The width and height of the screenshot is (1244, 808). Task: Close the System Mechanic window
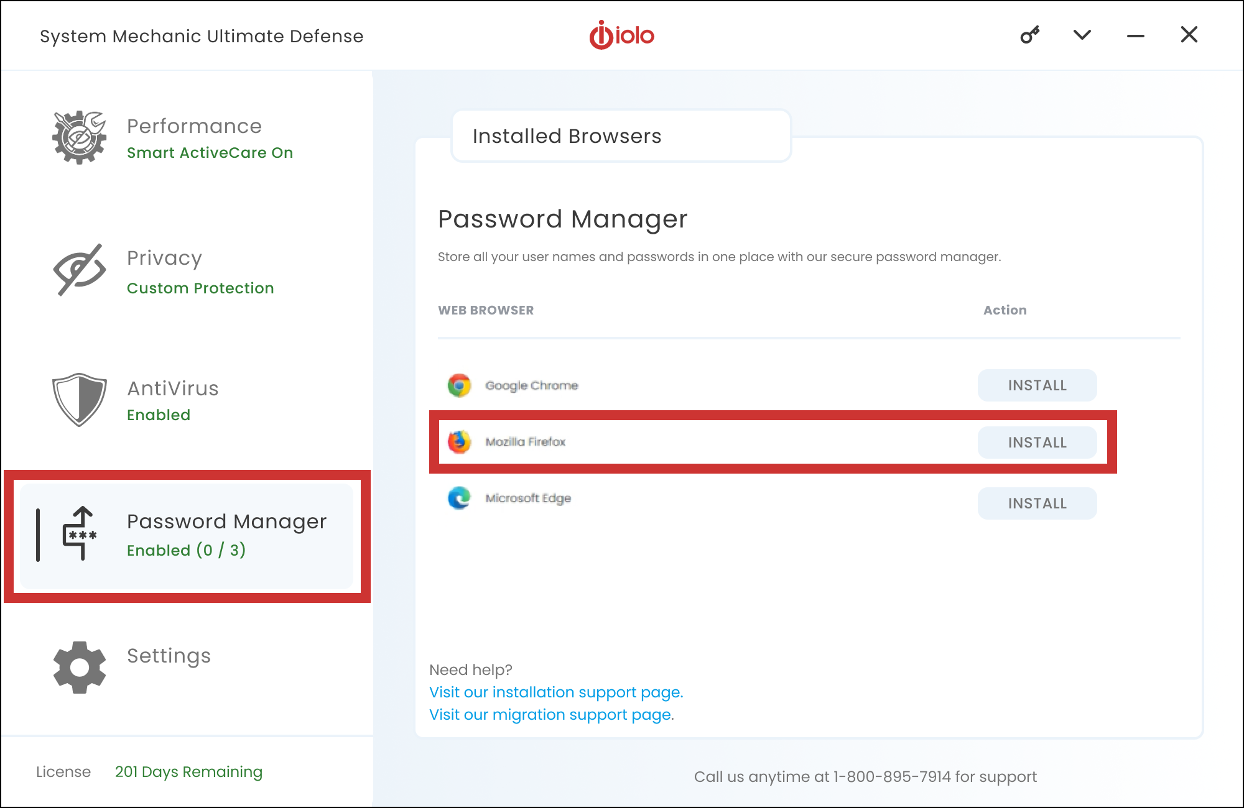point(1189,35)
